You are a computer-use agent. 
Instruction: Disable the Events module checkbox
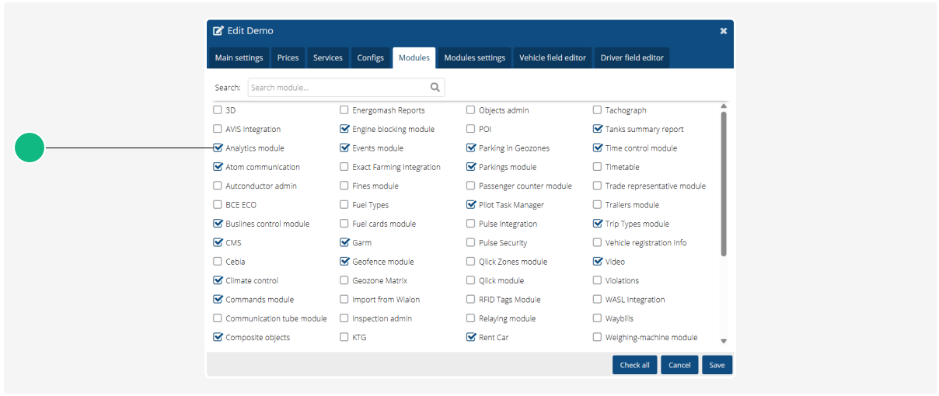[344, 148]
